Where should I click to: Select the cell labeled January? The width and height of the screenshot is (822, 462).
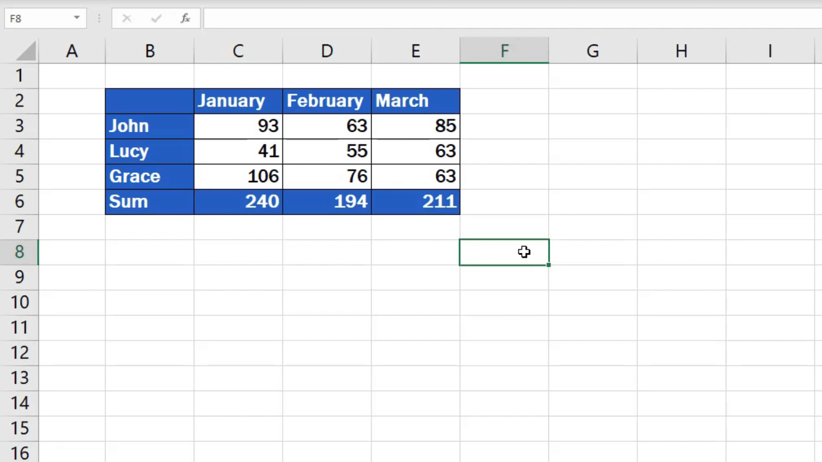click(238, 101)
